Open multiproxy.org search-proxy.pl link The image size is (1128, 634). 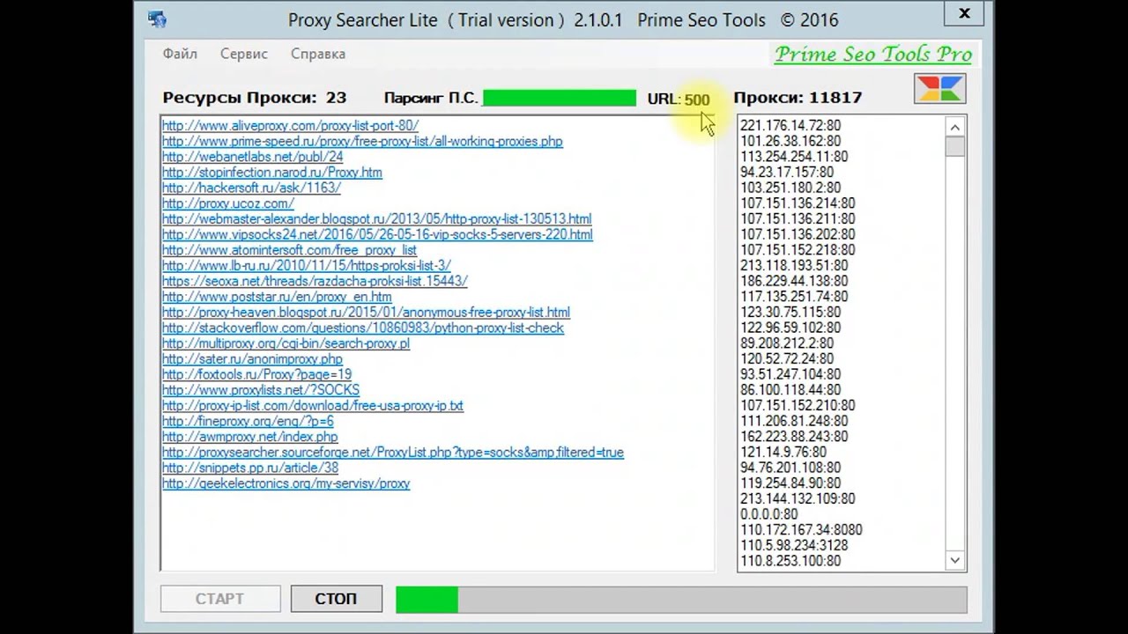(x=286, y=343)
